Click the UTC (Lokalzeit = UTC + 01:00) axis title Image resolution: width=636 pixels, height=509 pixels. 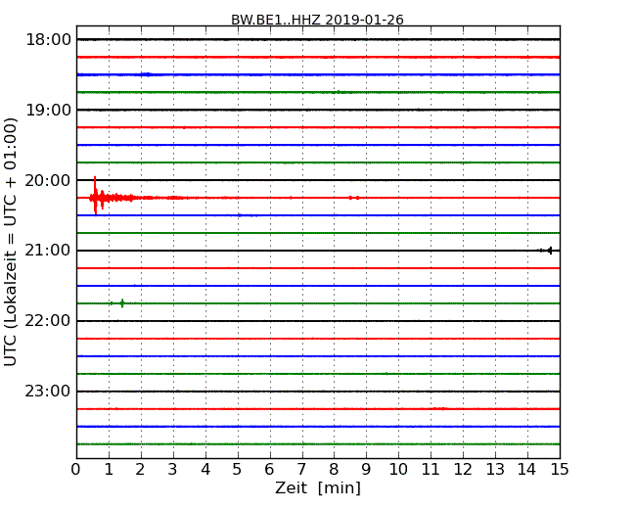(10, 242)
